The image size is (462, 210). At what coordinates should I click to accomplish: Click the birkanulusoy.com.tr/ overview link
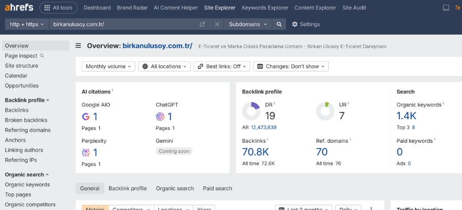157,46
